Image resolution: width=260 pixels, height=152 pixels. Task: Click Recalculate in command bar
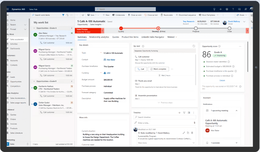click(167, 15)
